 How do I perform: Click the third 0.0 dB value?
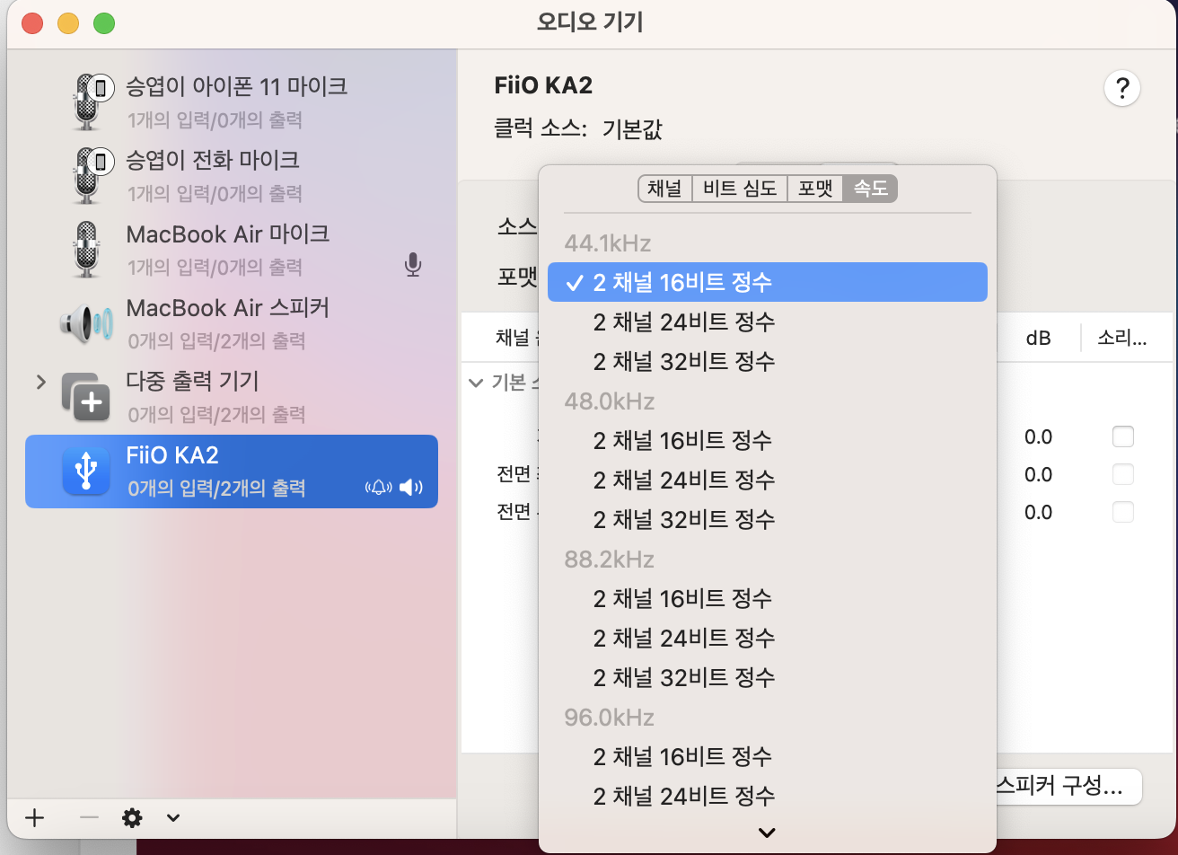[1039, 513]
